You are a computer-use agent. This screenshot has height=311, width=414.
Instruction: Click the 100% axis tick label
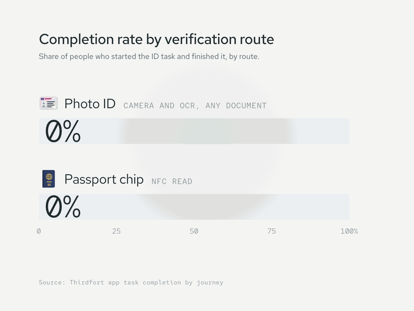click(x=349, y=231)
